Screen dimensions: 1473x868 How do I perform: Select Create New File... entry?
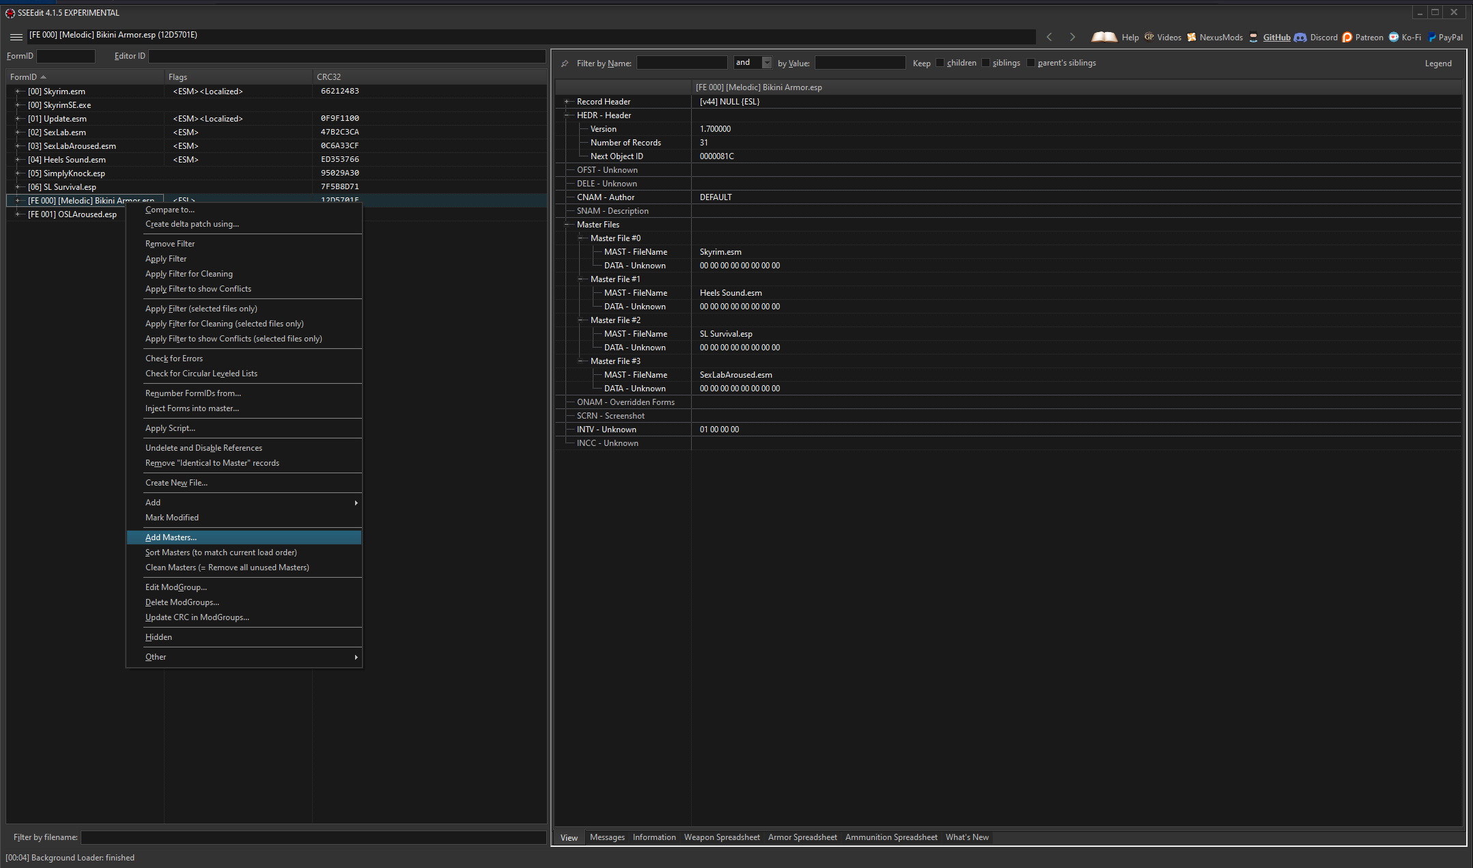(x=244, y=483)
